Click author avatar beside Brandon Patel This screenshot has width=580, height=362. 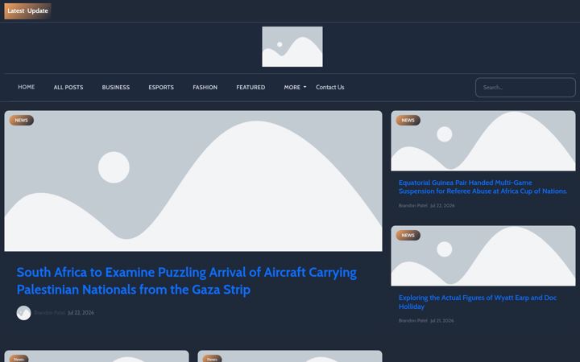pyautogui.click(x=23, y=313)
